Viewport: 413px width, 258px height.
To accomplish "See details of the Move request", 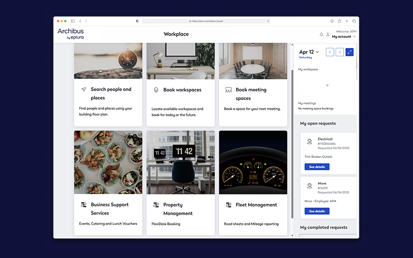I will (317, 211).
